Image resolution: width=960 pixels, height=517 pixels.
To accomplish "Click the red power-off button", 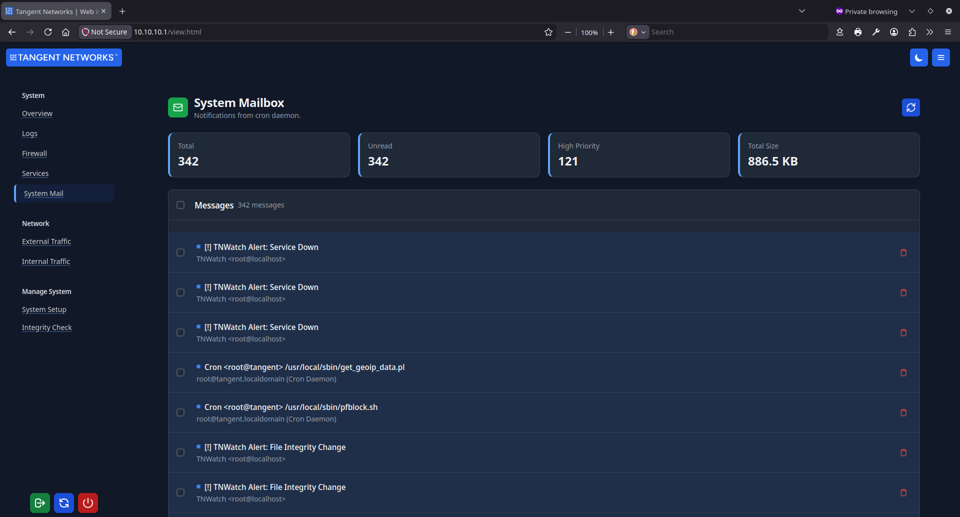I will pyautogui.click(x=88, y=503).
